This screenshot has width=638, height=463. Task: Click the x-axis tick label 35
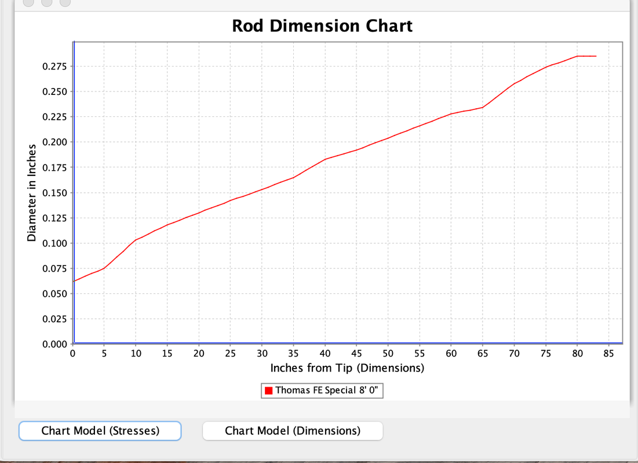coord(293,354)
